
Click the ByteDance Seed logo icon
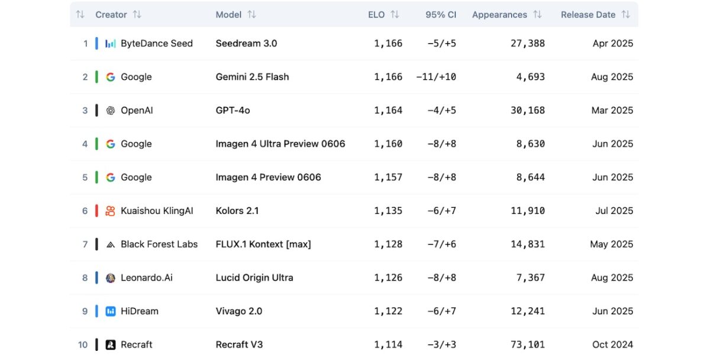(111, 43)
